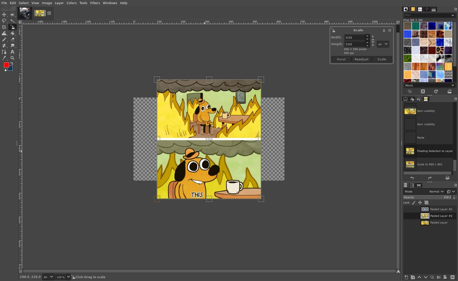This screenshot has height=281, width=458.
Task: Open the Brushes tab
Action: (406, 9)
